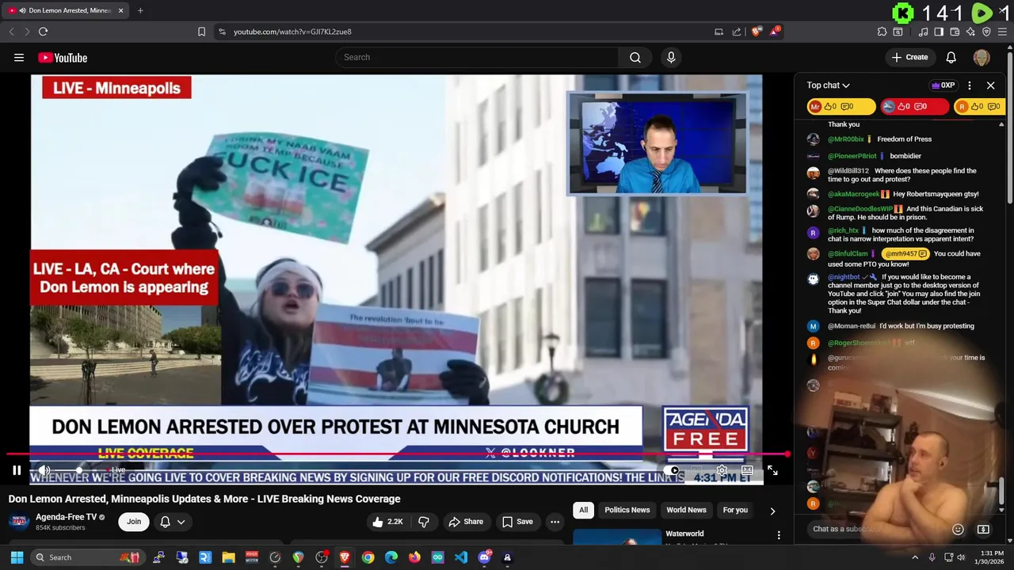Enter fullscreen video mode

click(x=772, y=470)
